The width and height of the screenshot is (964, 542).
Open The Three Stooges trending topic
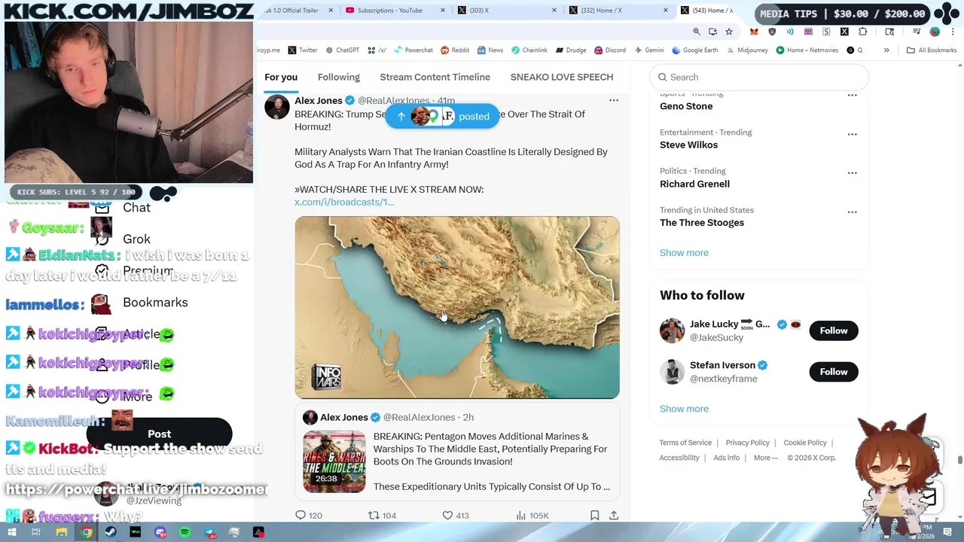coord(702,223)
